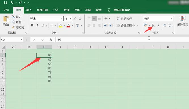Open the 文件 menu tab
This screenshot has width=189, height=109.
(6, 10)
